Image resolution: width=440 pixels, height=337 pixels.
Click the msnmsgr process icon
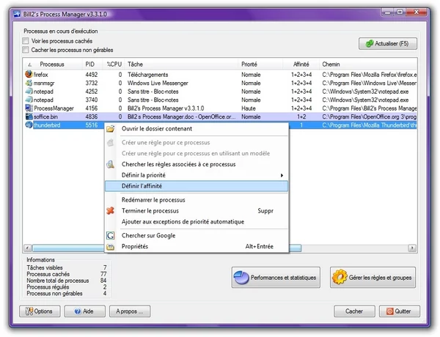(x=29, y=83)
